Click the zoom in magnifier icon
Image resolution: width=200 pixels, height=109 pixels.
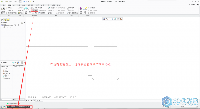[107, 19]
